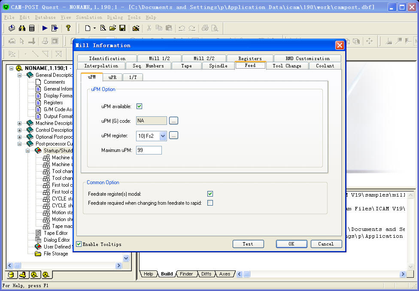Image resolution: width=419 pixels, height=291 pixels.
Task: Click the Test button
Action: 248,244
